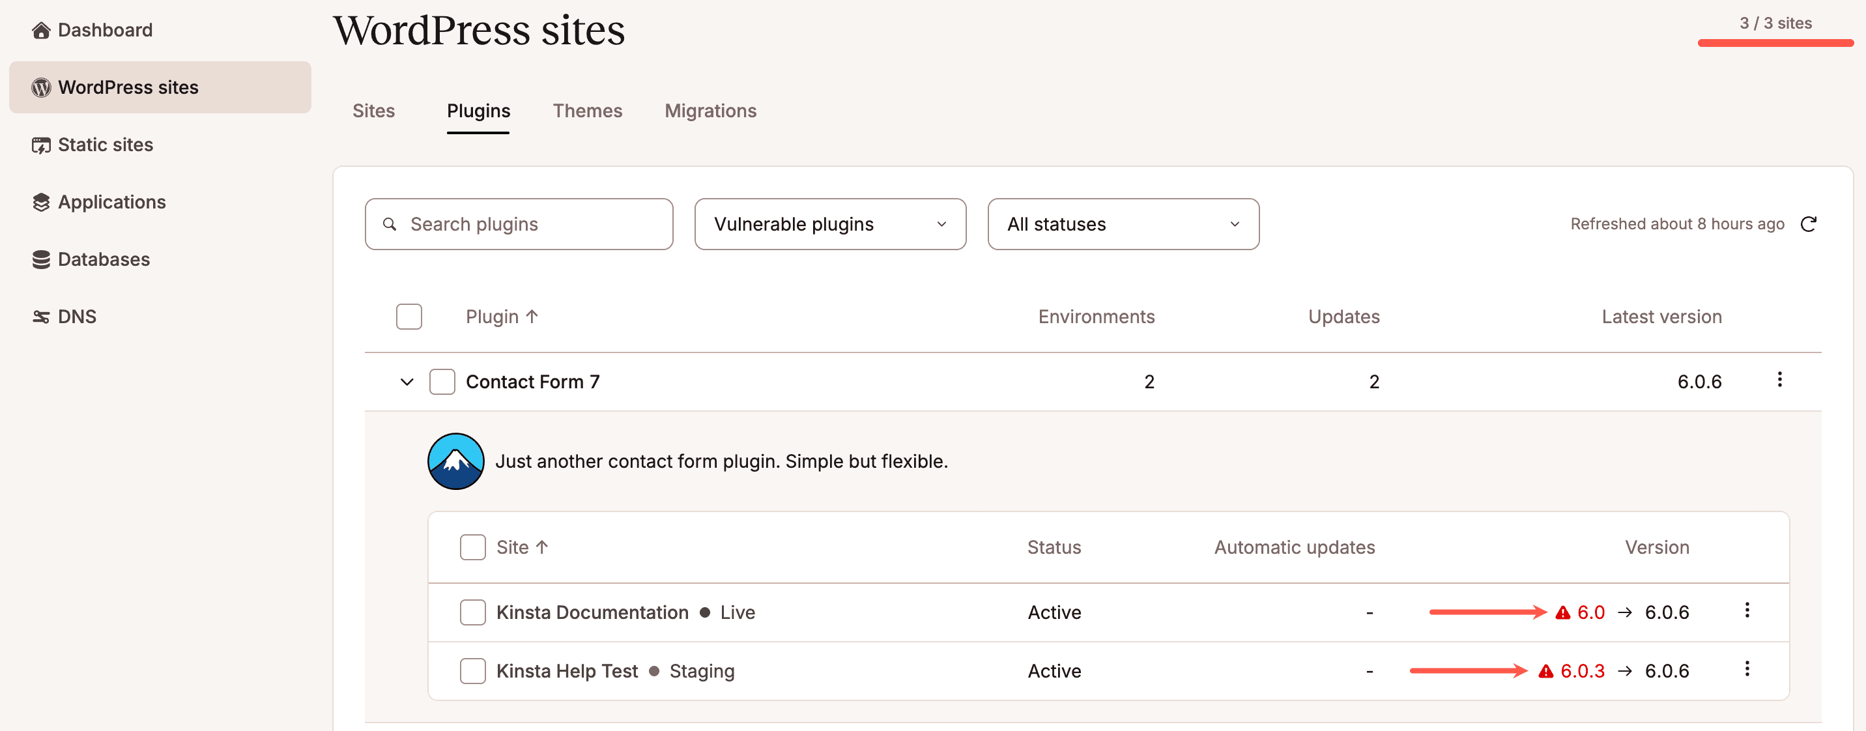Open the Migrations tab
1866x731 pixels.
coord(711,111)
